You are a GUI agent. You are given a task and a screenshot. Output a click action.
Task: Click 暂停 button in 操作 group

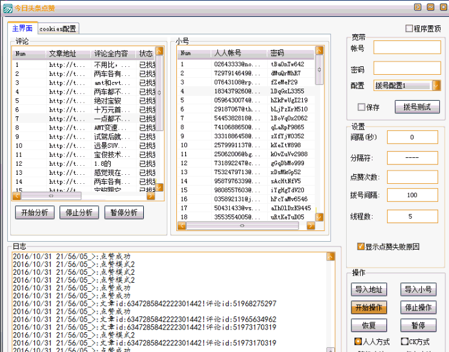pyautogui.click(x=418, y=325)
